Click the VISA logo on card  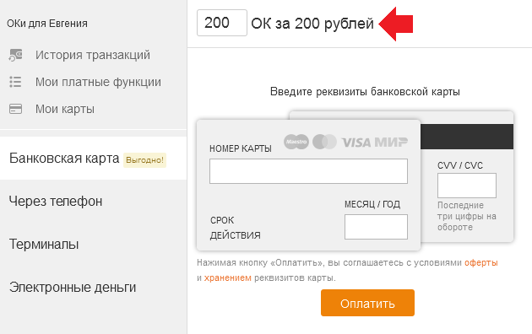pyautogui.click(x=356, y=143)
